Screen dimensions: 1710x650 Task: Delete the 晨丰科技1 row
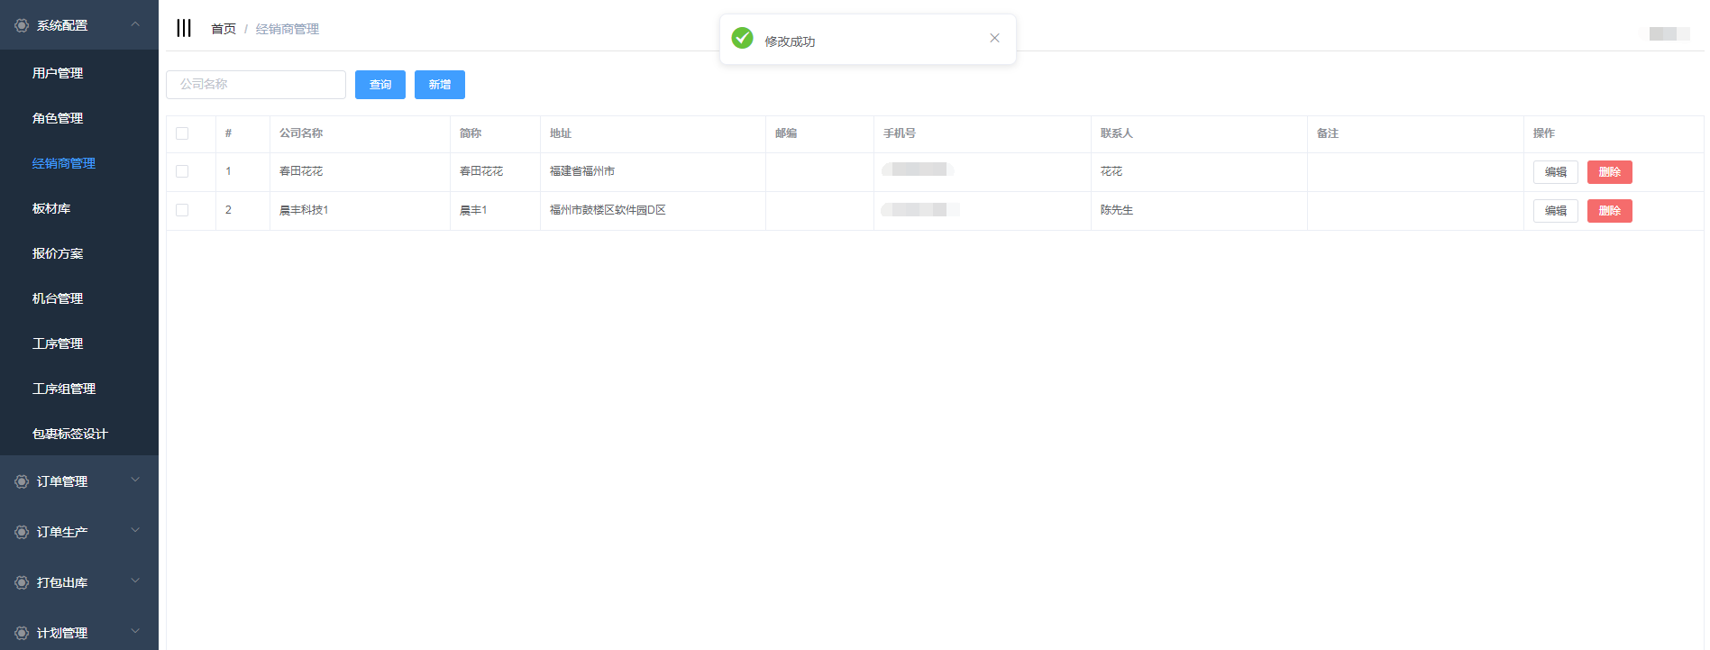point(1609,211)
